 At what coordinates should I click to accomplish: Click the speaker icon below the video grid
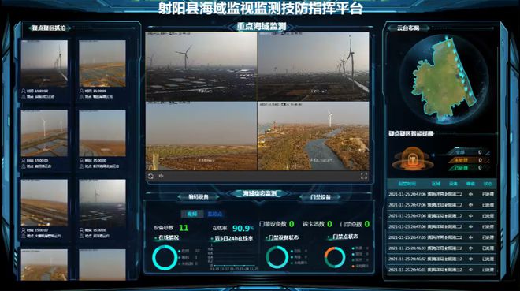tap(162, 176)
